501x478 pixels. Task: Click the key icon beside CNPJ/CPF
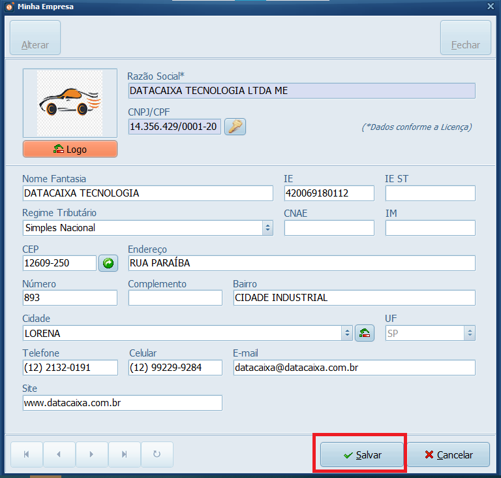pos(235,127)
